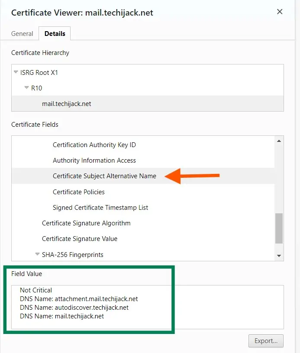The height and width of the screenshot is (353, 300).
Task: Show Certificate Signature Algorithm value
Action: [x=86, y=223]
